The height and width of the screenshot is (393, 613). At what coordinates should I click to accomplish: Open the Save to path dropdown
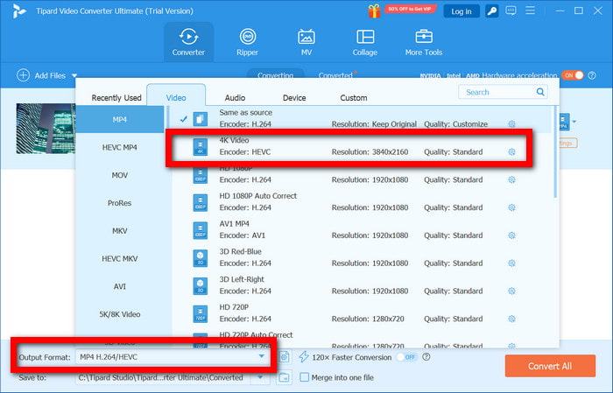pyautogui.click(x=260, y=377)
